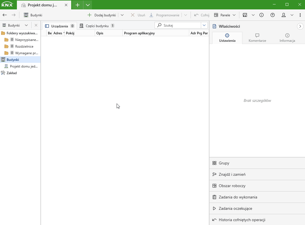Switch to the Komentarze tab
The width and height of the screenshot is (305, 225).
tap(257, 38)
